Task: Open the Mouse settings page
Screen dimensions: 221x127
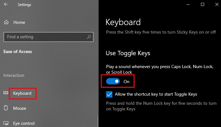Action: (x=20, y=108)
